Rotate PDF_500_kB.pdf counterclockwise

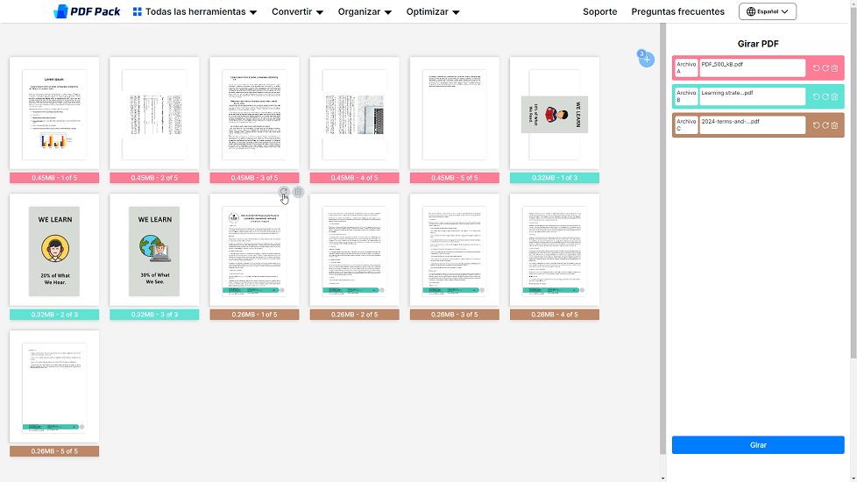pos(817,68)
